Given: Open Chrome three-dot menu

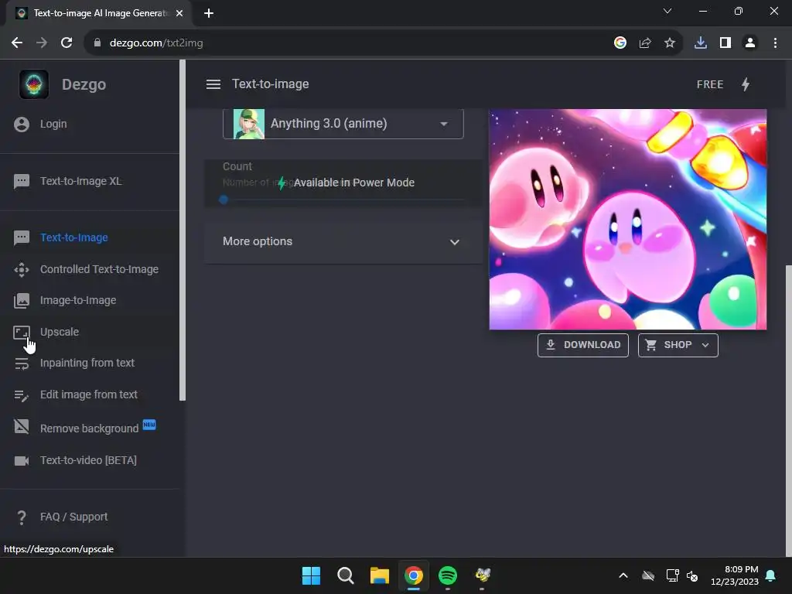Looking at the screenshot, I should pyautogui.click(x=775, y=43).
